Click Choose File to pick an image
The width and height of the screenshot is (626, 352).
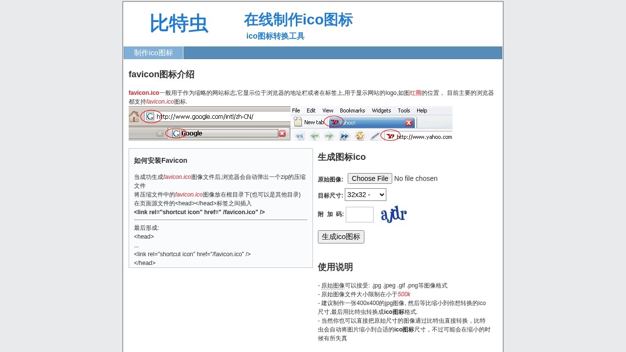pyautogui.click(x=370, y=178)
